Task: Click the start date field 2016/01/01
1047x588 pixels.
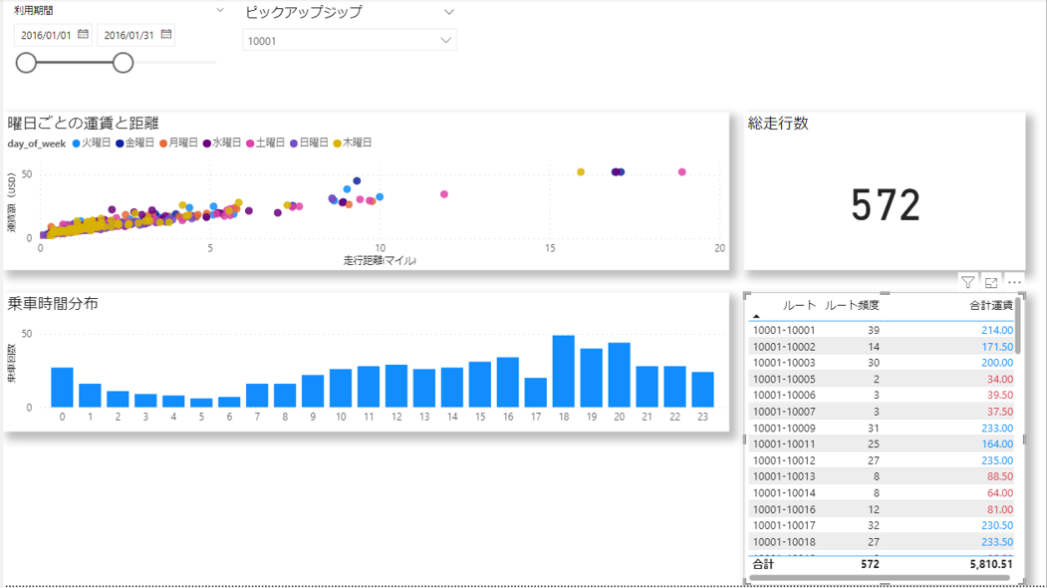Action: 46,35
